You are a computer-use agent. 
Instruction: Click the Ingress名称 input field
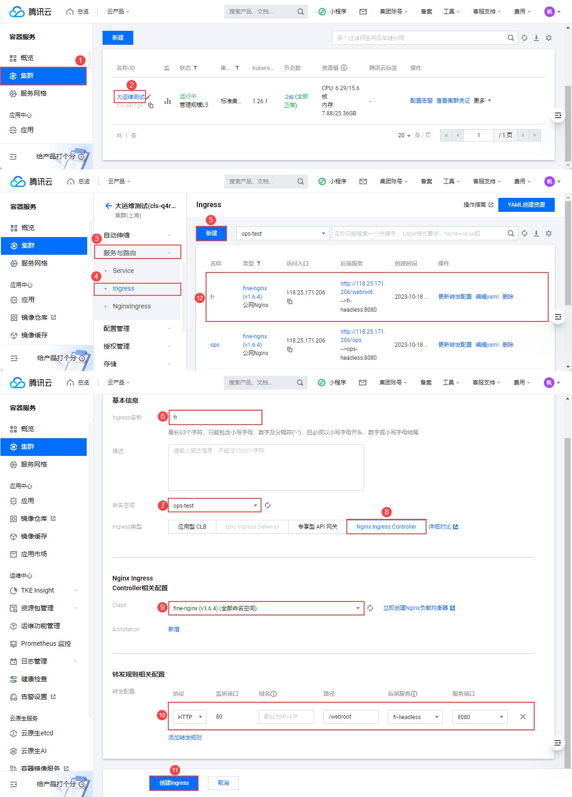click(x=215, y=417)
